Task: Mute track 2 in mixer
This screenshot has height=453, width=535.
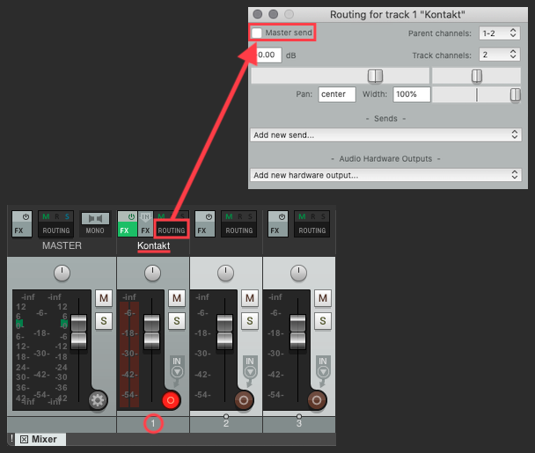Action: pyautogui.click(x=250, y=298)
